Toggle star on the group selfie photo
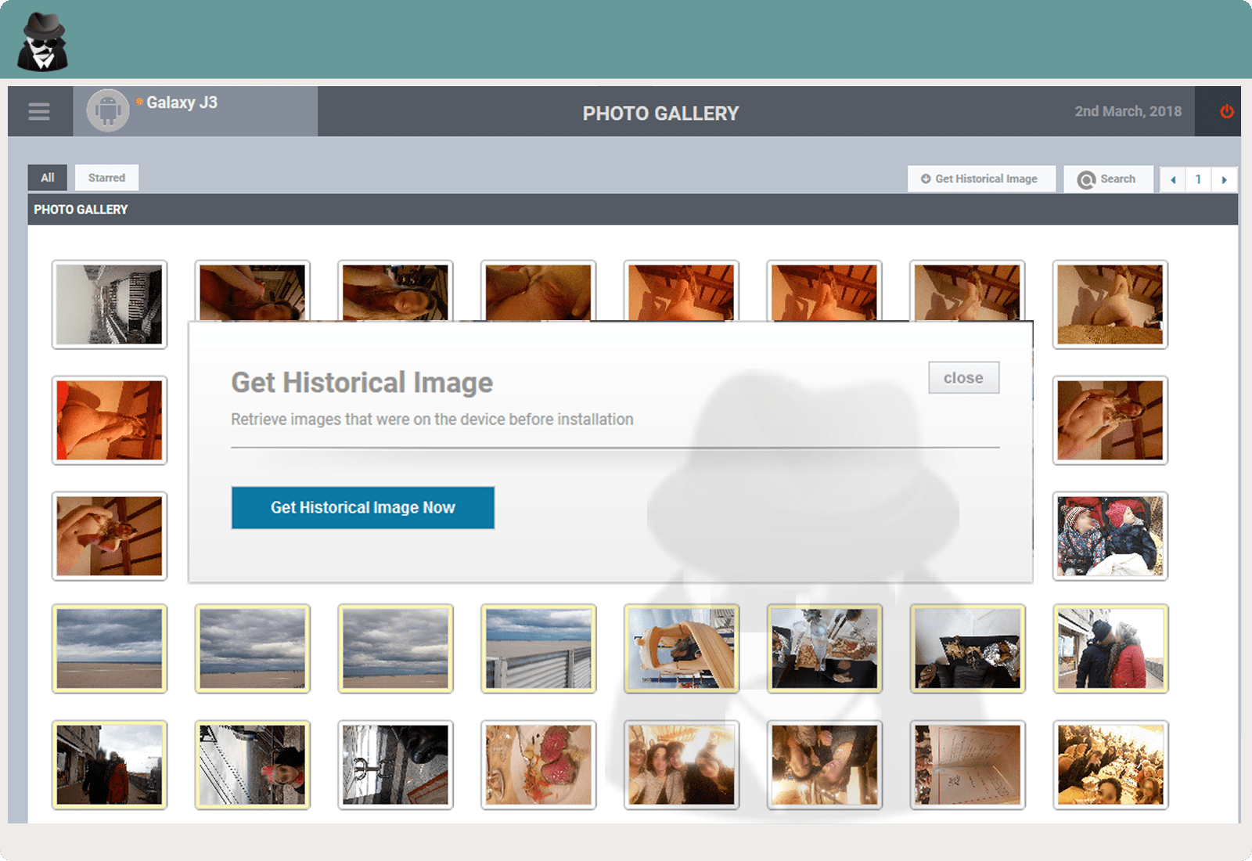Viewport: 1252px width, 861px height. [x=679, y=765]
